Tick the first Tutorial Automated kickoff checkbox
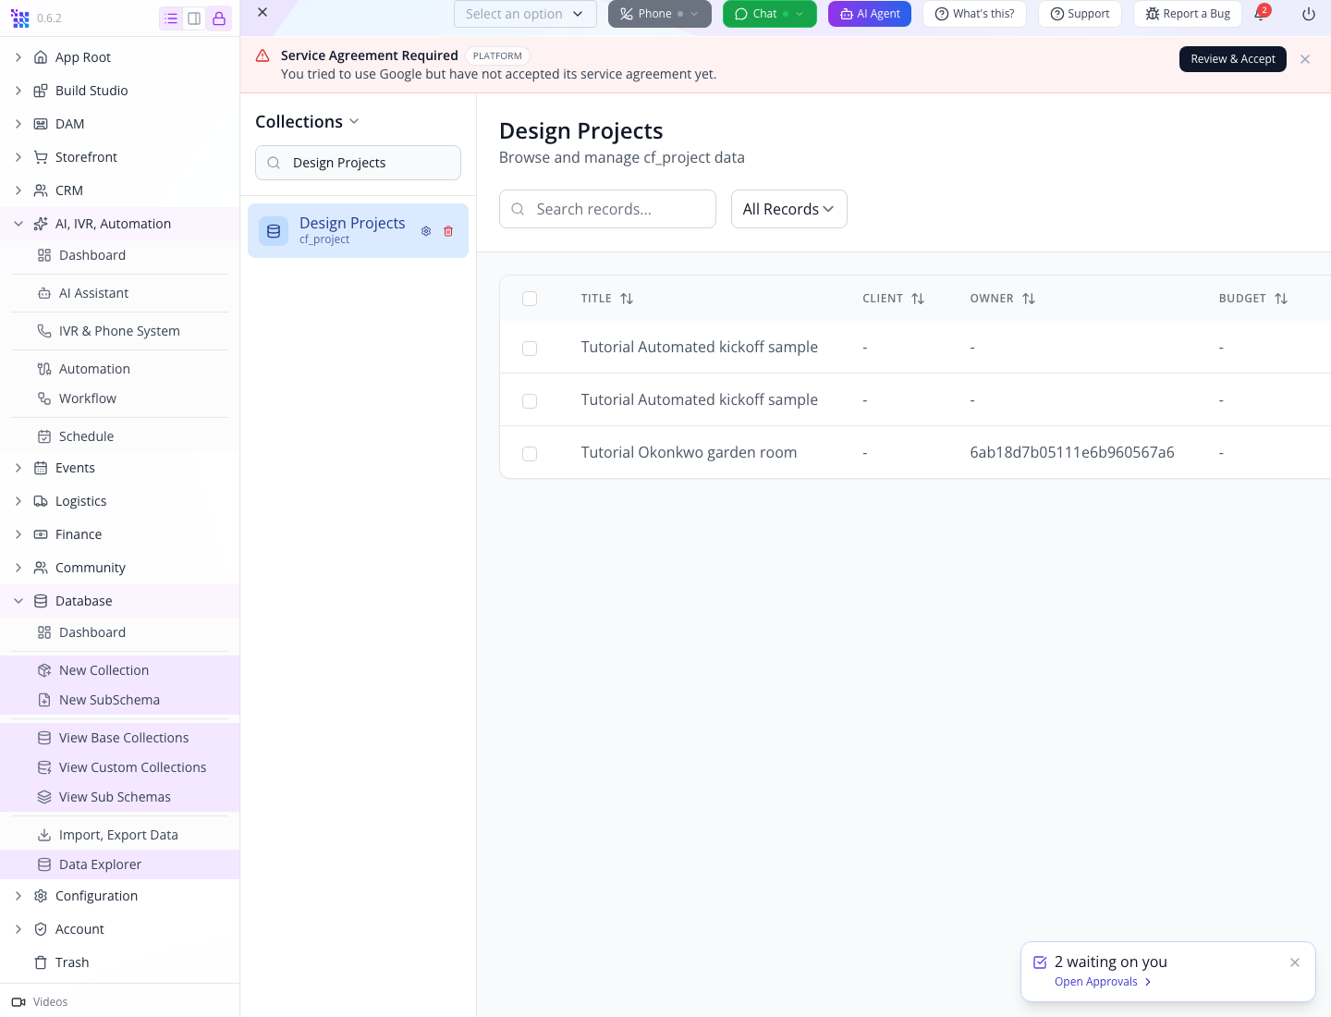The height and width of the screenshot is (1017, 1331). coord(530,349)
